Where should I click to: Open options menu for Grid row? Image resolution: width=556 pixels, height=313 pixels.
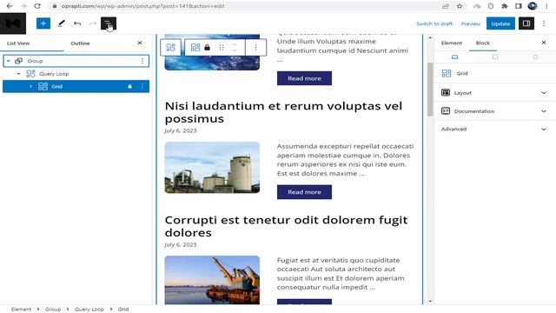tap(142, 86)
